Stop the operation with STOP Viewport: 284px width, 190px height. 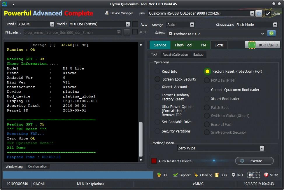[271, 175]
